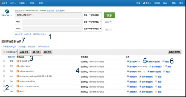The image size is (186, 97).
Task: Click the edit pencil icon for S11
Action: (x=166, y=66)
